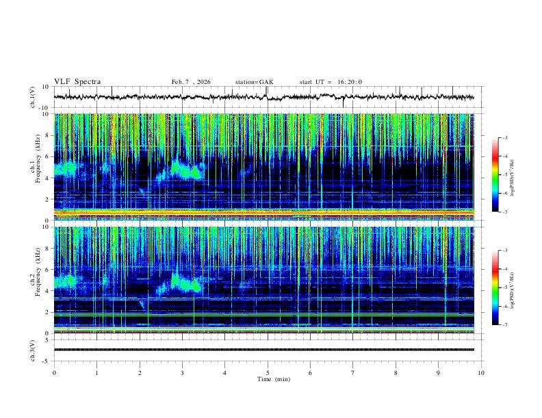Screen dimensions: 542x418
Task: Click the ch.1 colorbar "log(PSD)(V²/Hz)" label
Action: tap(513, 178)
